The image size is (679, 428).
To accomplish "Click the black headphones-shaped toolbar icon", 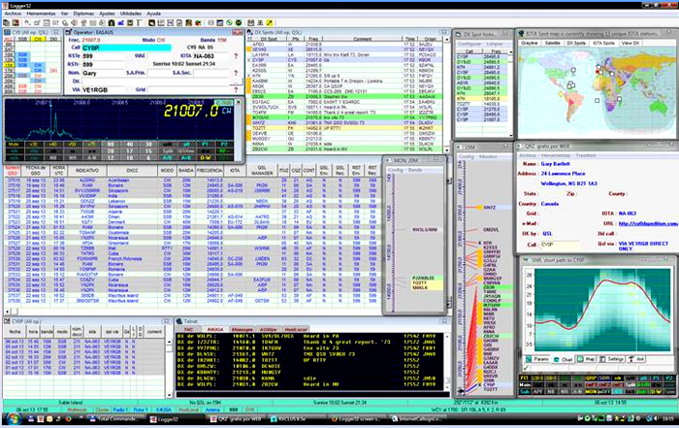I will coord(112,23).
